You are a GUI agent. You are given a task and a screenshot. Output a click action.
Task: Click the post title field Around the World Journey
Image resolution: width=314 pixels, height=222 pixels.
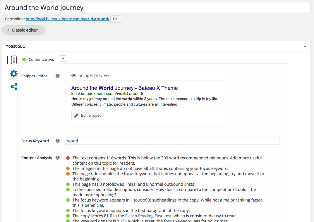pyautogui.click(x=156, y=8)
